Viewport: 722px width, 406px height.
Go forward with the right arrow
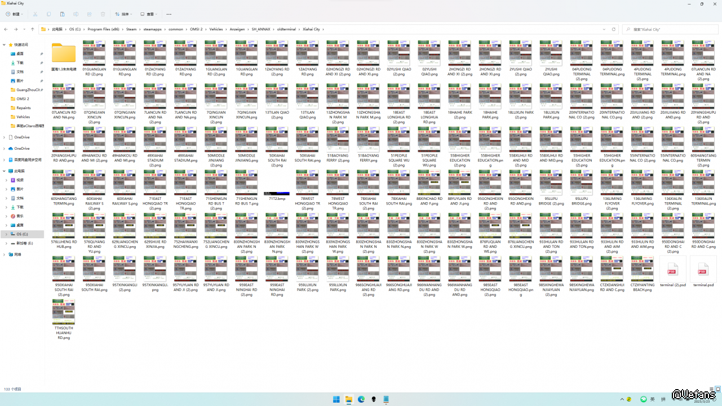(x=15, y=29)
